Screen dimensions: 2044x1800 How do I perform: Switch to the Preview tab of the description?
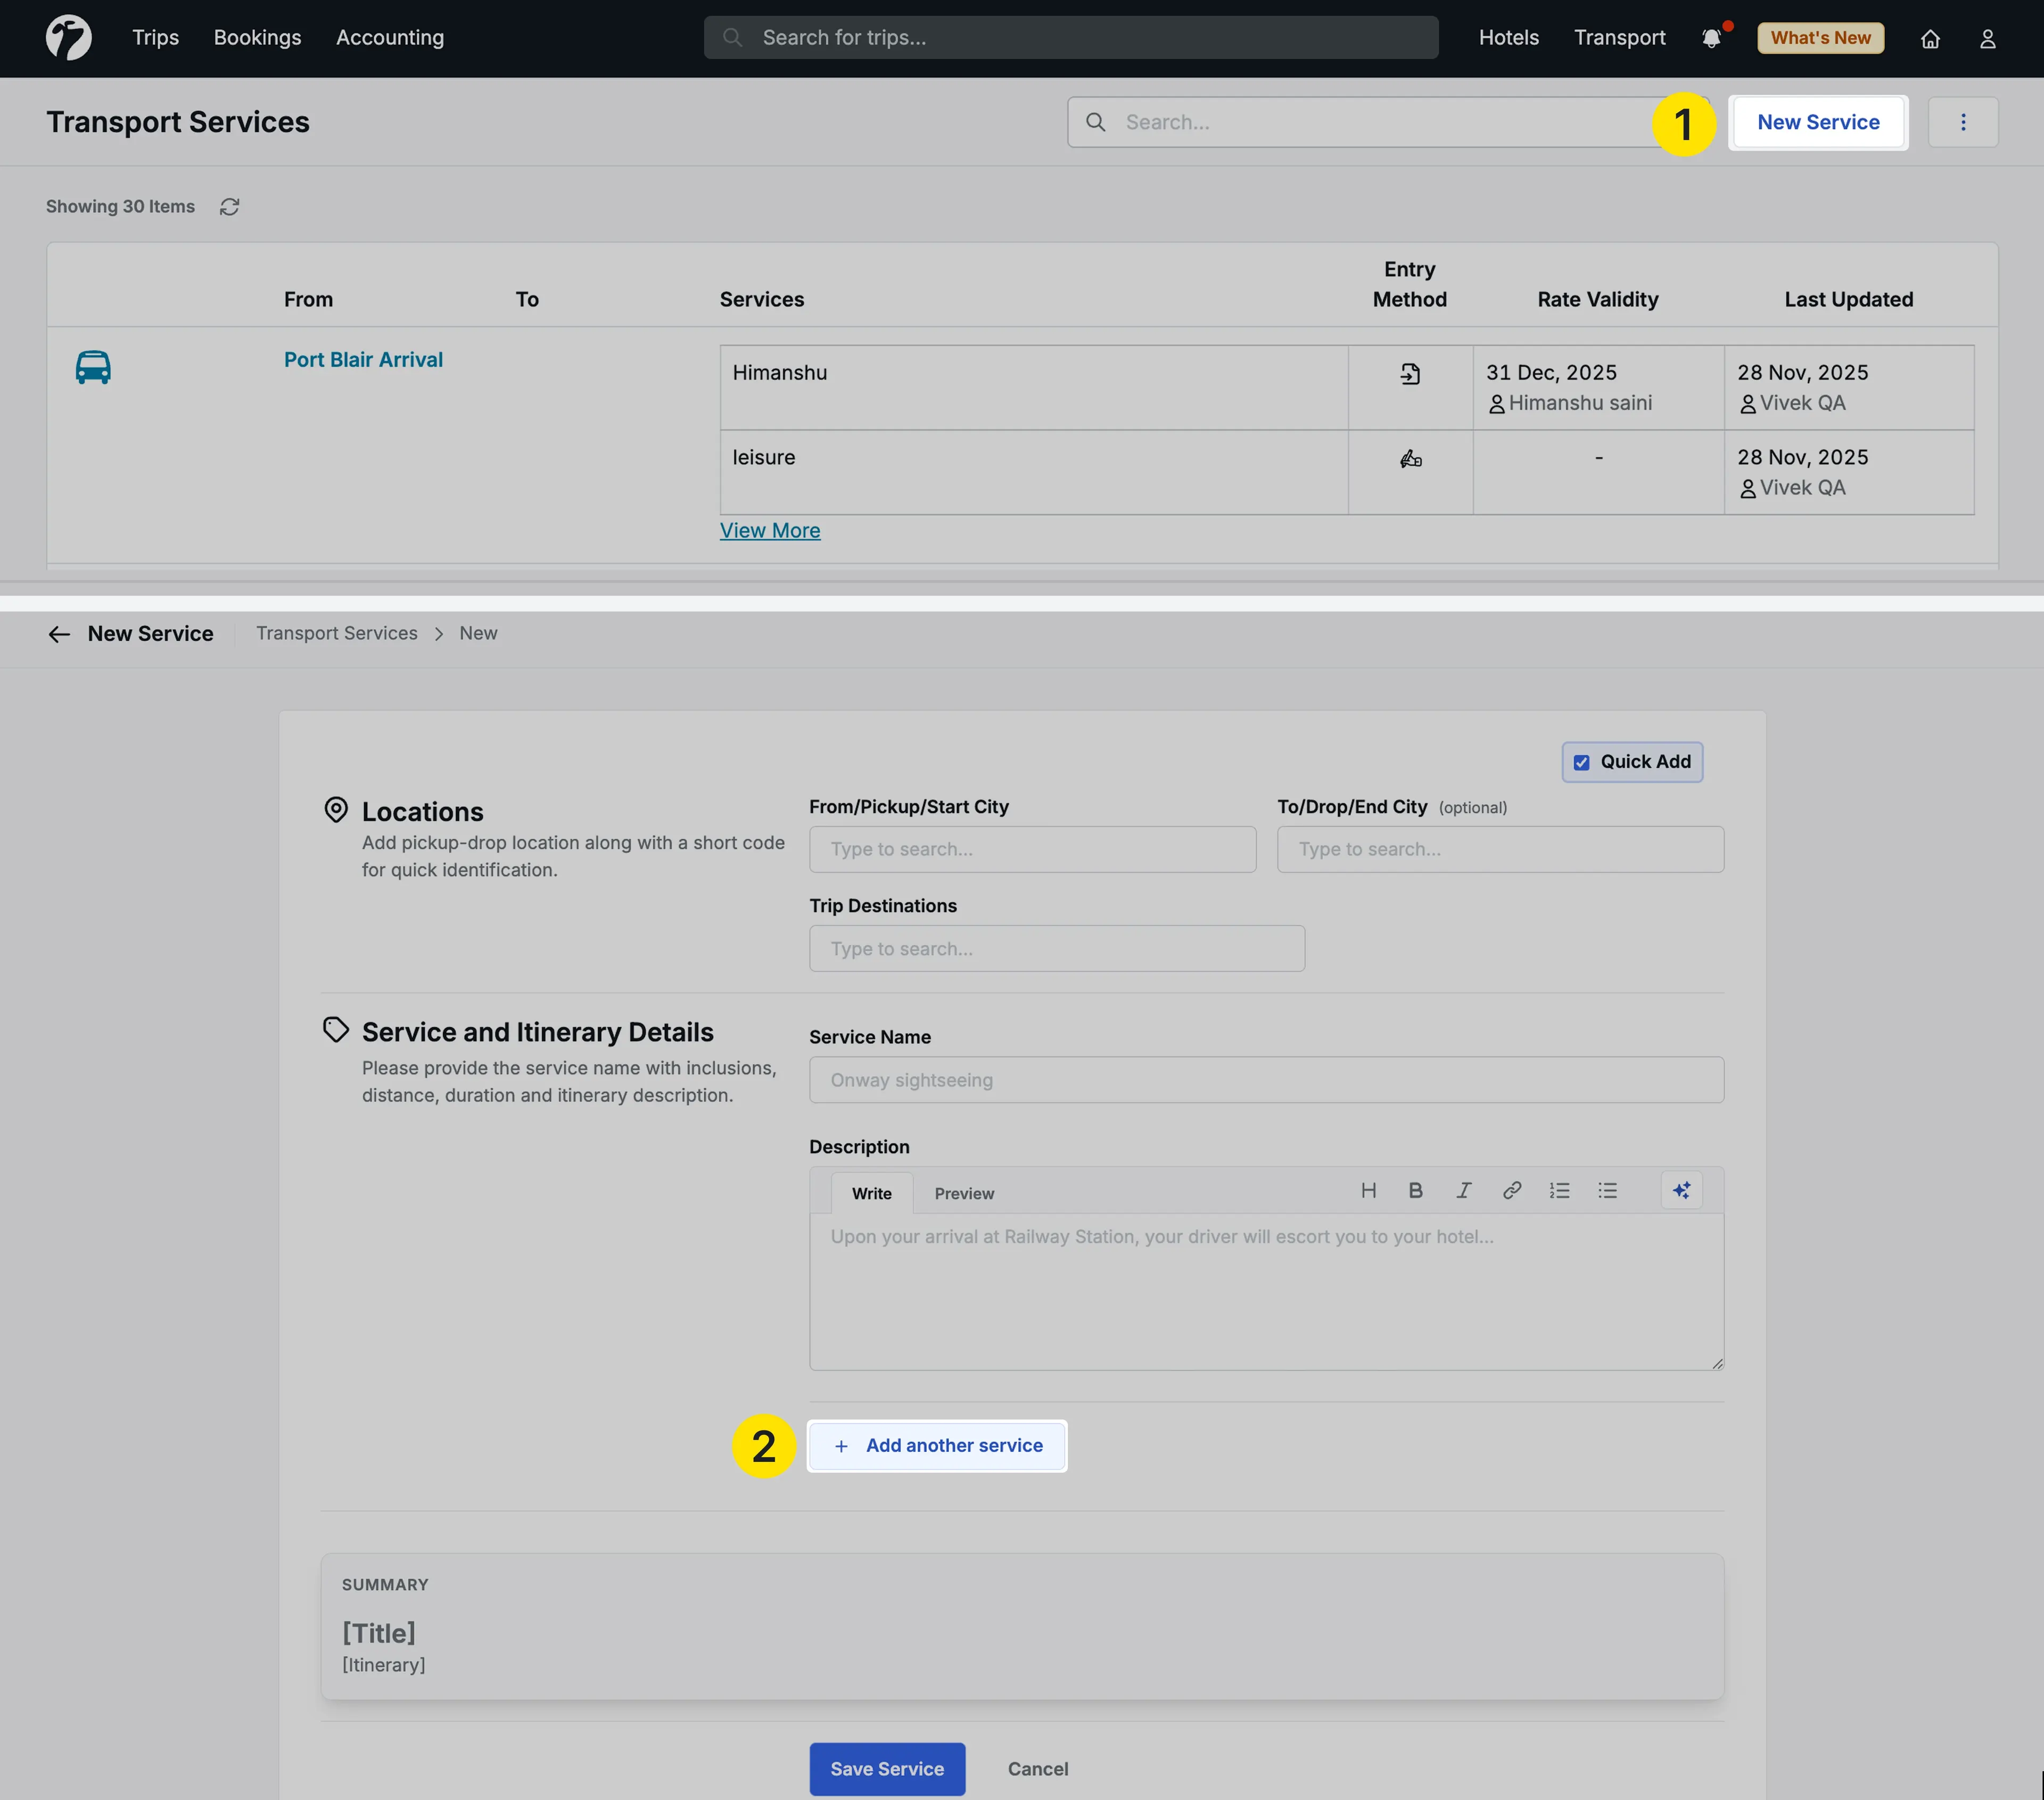click(964, 1193)
